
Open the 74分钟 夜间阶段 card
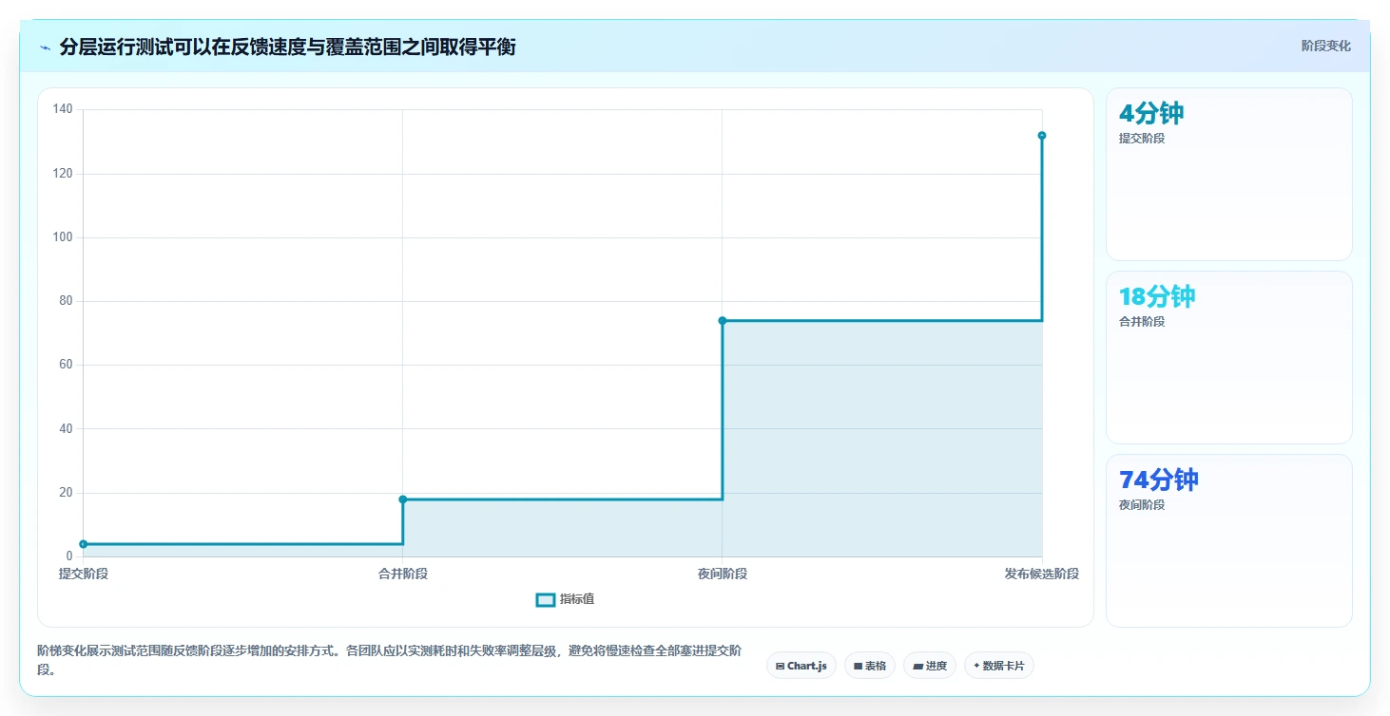1228,540
